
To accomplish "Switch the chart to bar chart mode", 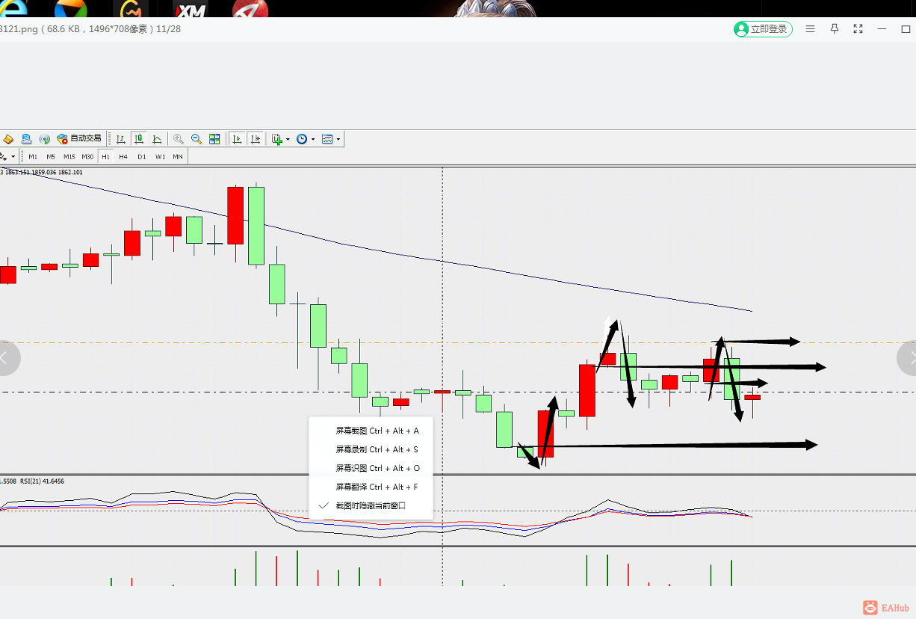I will (120, 139).
